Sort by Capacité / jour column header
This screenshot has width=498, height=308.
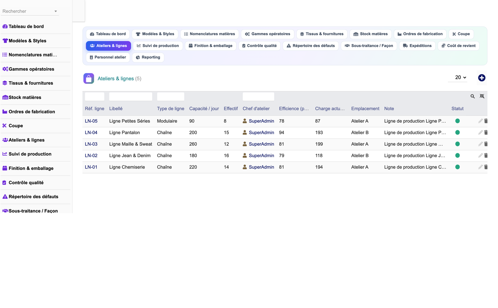coord(204,109)
